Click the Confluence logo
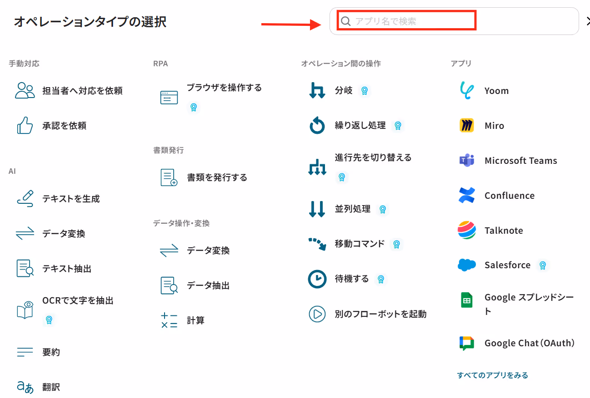Screen dimensions: 590x398 (x=467, y=196)
